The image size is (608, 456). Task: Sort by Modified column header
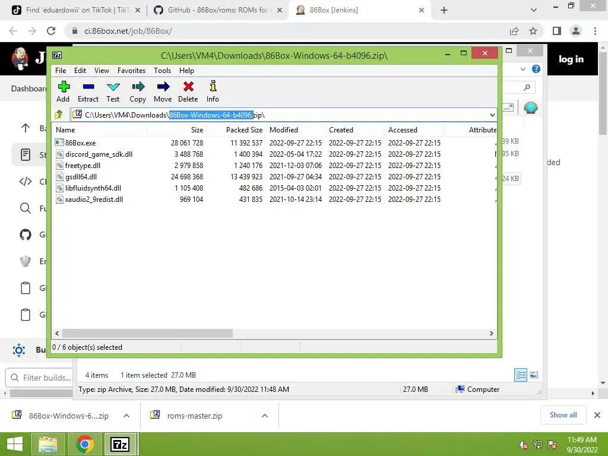[x=295, y=130]
